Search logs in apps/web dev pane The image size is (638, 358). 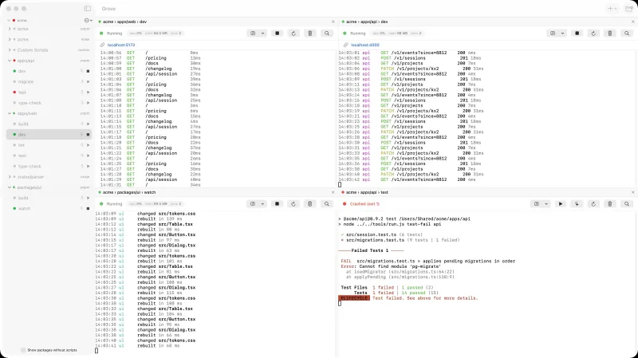(327, 33)
